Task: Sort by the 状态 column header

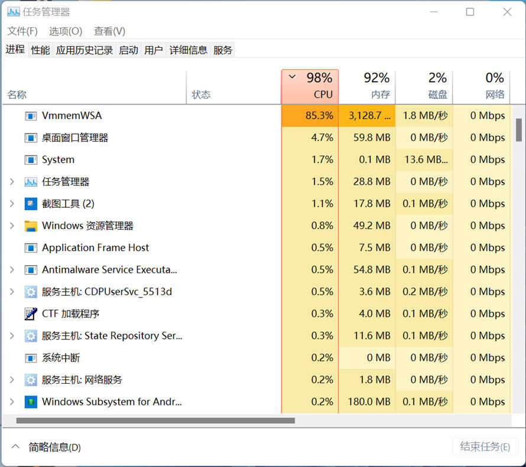Action: coord(233,88)
